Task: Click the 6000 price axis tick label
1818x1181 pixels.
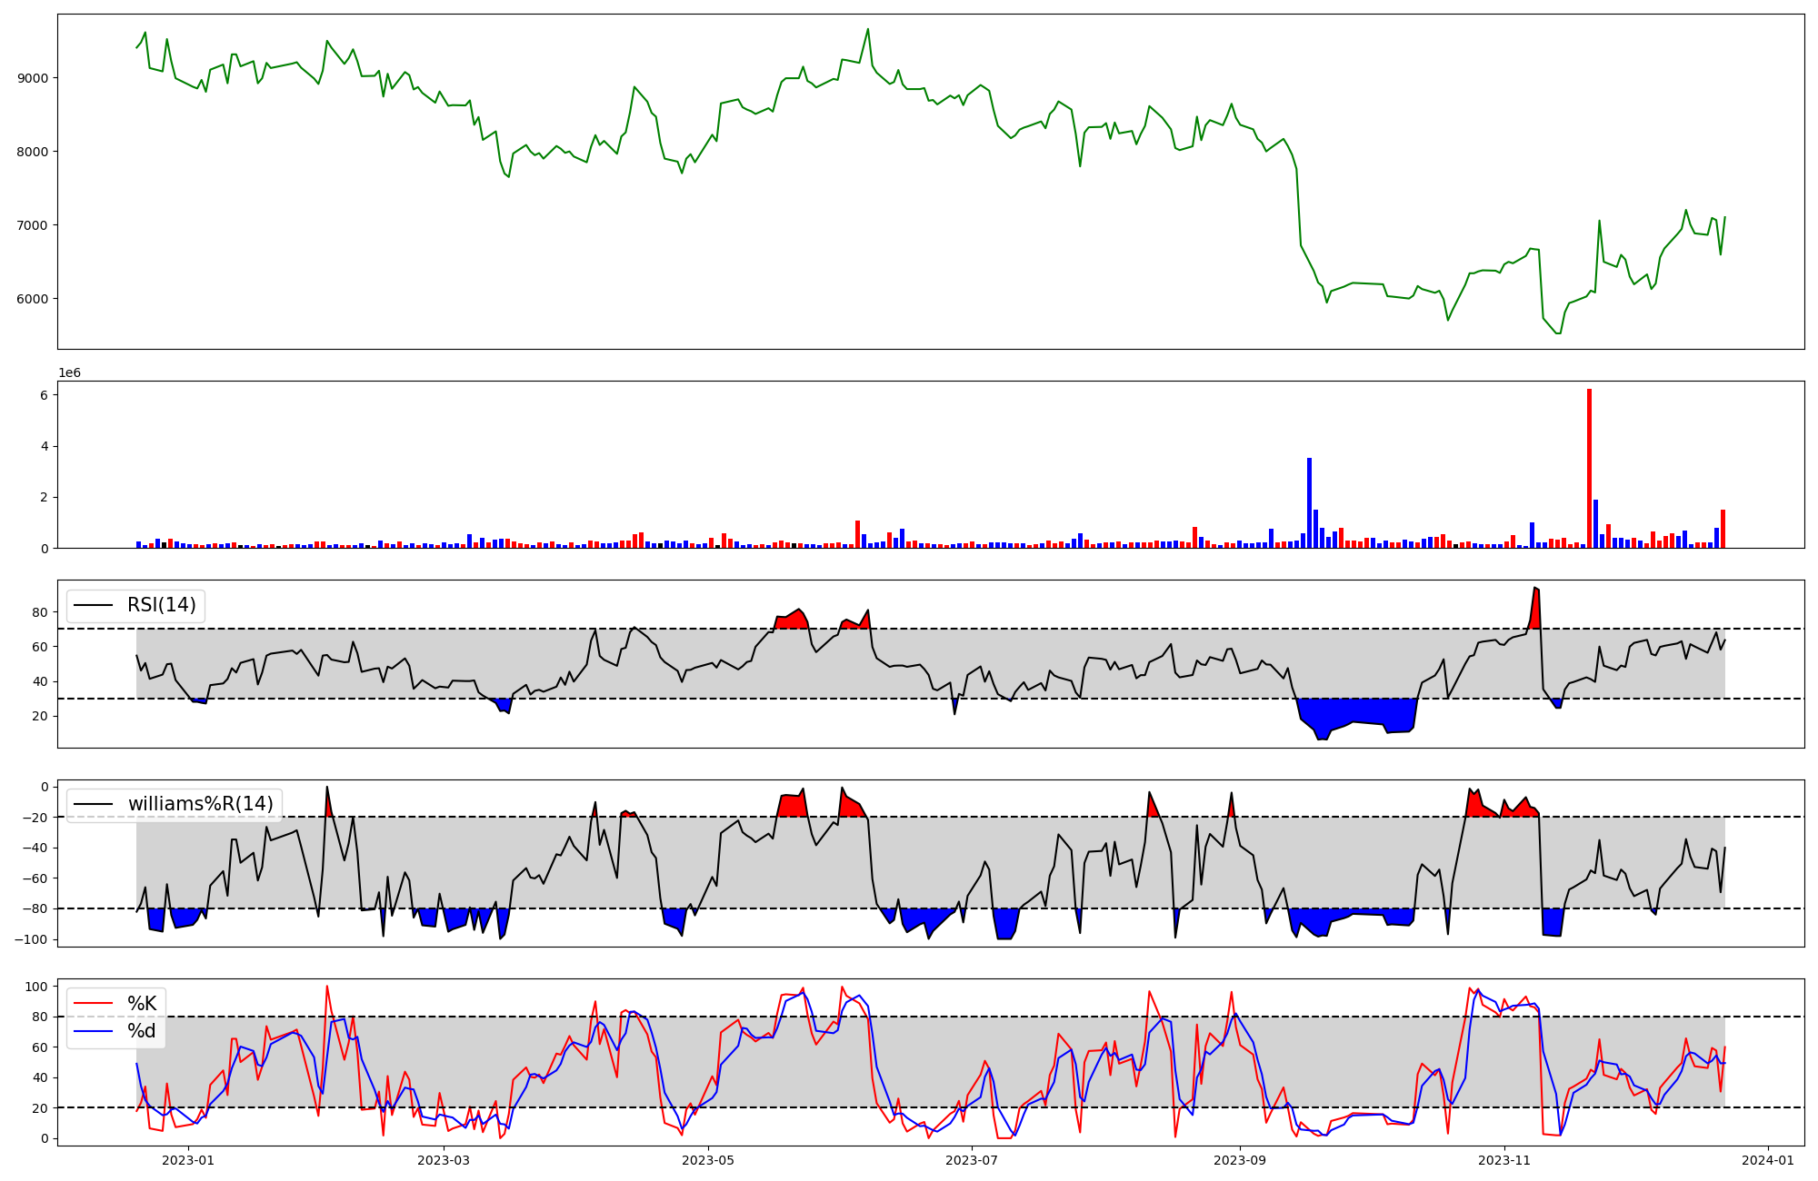Action: 33,299
